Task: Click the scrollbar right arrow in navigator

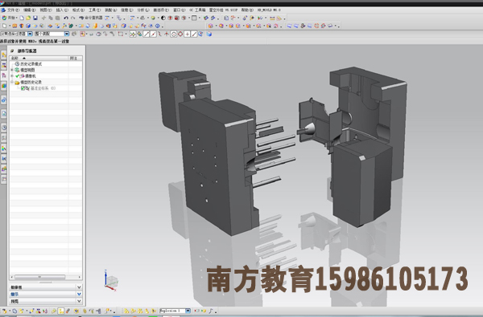Action: 79,277
